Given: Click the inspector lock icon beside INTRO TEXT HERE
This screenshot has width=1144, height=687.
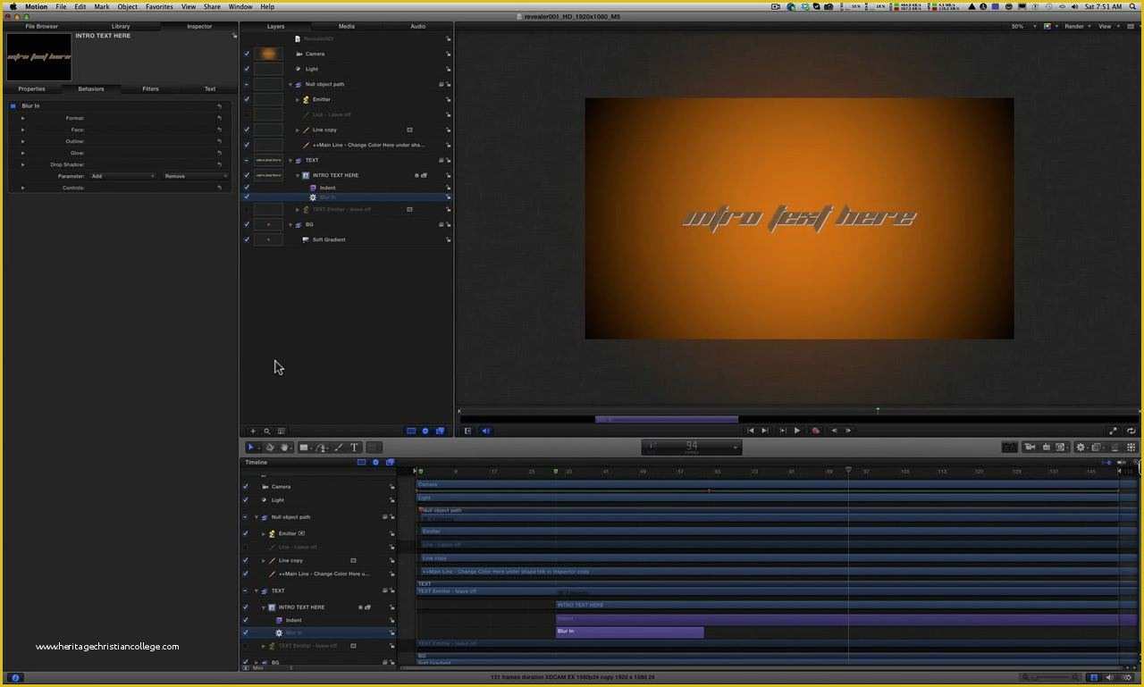Looking at the screenshot, I should 234,36.
